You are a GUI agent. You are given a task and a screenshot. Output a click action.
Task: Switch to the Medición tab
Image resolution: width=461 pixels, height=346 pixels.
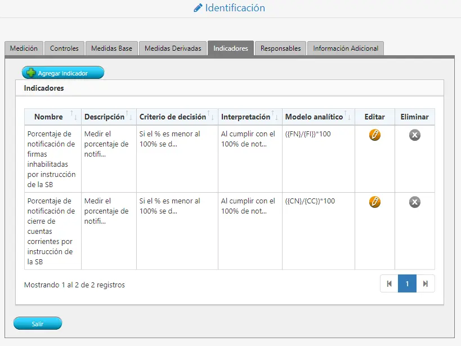tap(24, 48)
